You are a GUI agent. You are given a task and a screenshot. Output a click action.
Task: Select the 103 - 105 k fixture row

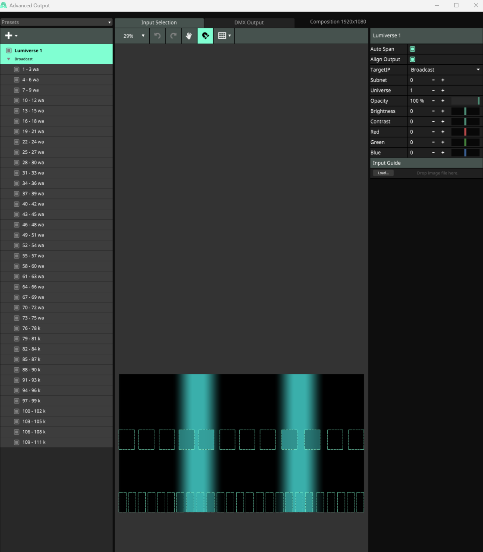click(56, 422)
